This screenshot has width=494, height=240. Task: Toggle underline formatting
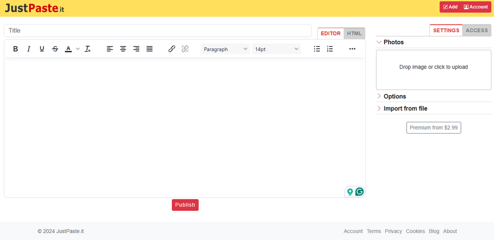42,49
